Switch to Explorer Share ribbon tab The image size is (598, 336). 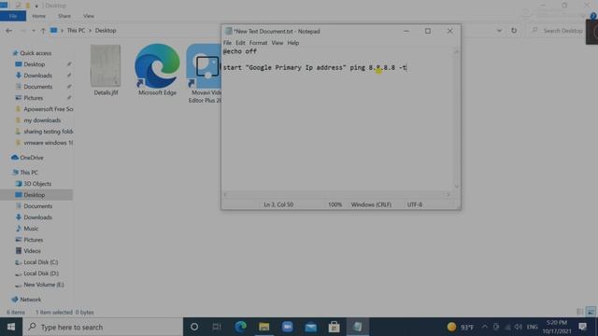pos(64,16)
